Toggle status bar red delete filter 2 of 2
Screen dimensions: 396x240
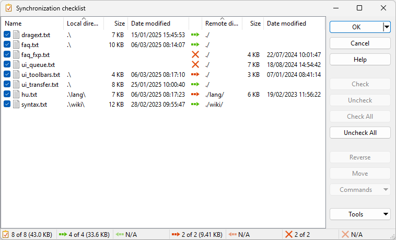(x=297, y=235)
